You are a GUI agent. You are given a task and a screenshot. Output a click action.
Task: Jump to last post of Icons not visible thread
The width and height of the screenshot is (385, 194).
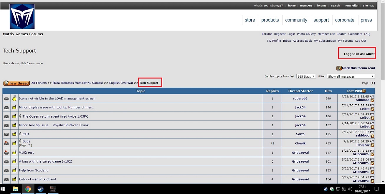(x=372, y=100)
